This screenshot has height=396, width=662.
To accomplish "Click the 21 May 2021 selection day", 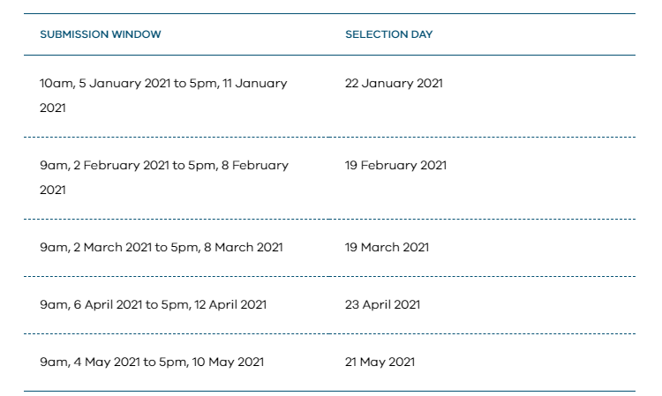I will 380,362.
